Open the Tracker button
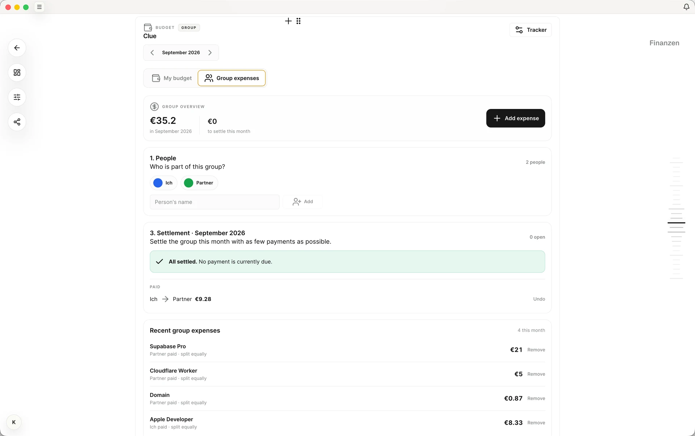 click(x=531, y=30)
